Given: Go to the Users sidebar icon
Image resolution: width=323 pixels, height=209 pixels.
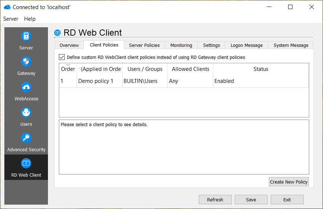Looking at the screenshot, I should pos(26,113).
